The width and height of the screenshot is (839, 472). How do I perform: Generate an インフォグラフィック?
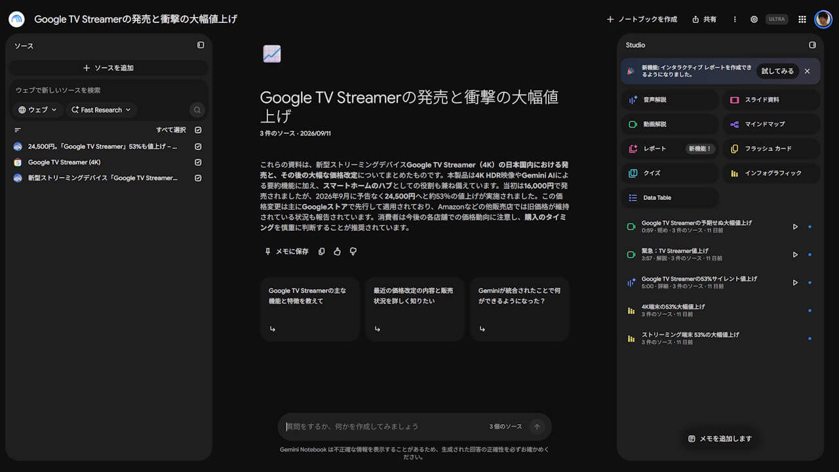point(771,173)
